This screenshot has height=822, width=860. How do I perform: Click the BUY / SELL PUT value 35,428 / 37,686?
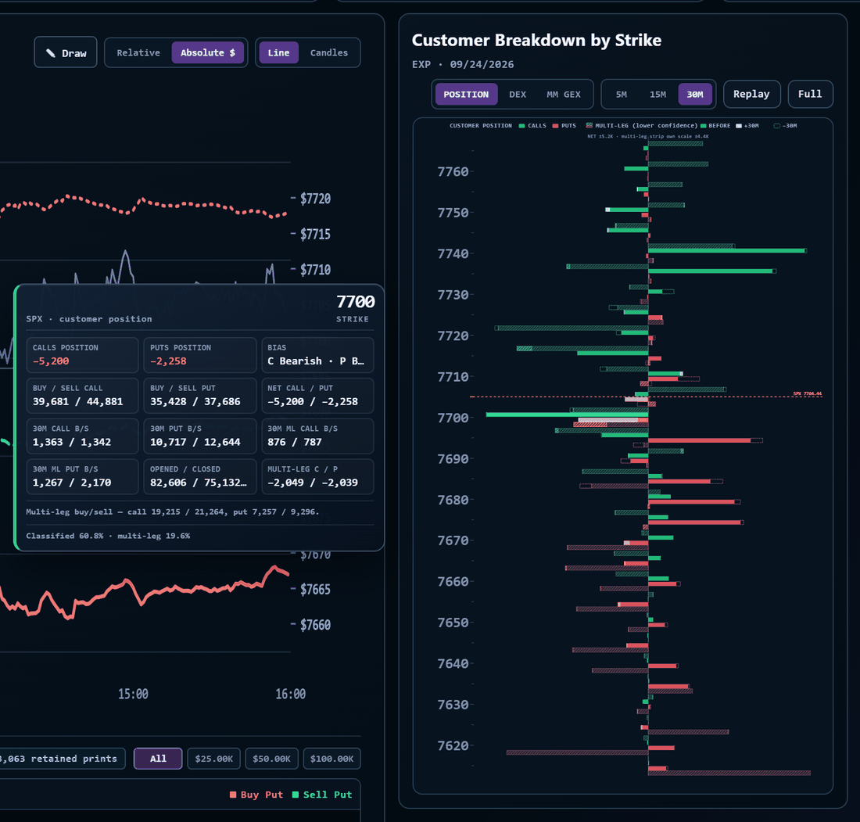point(195,402)
